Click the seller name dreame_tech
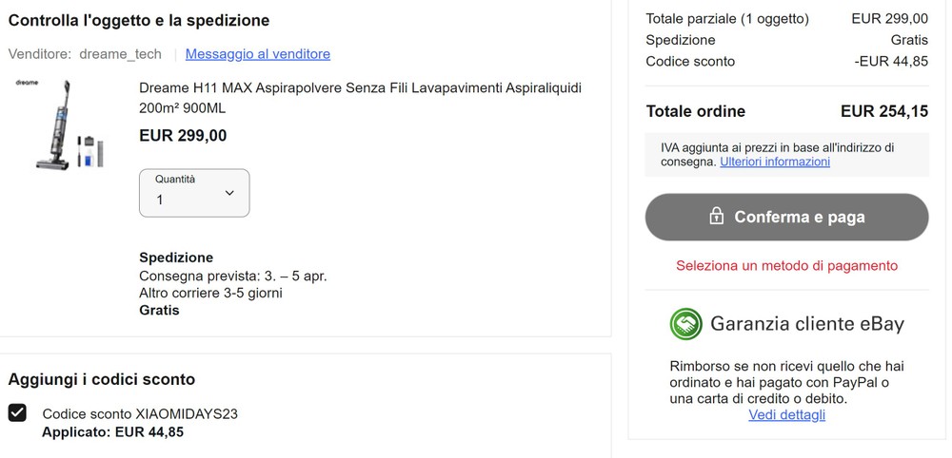 [120, 54]
